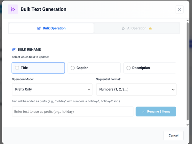
Task: Click the 'Operation Mode:' label
Action: pyautogui.click(x=23, y=79)
